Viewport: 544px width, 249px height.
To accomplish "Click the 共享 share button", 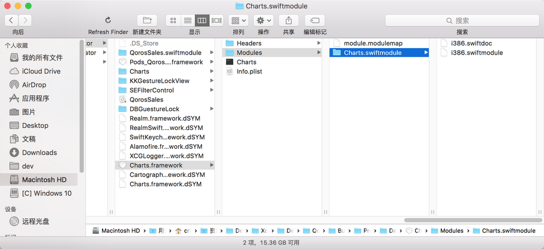I will tap(288, 21).
